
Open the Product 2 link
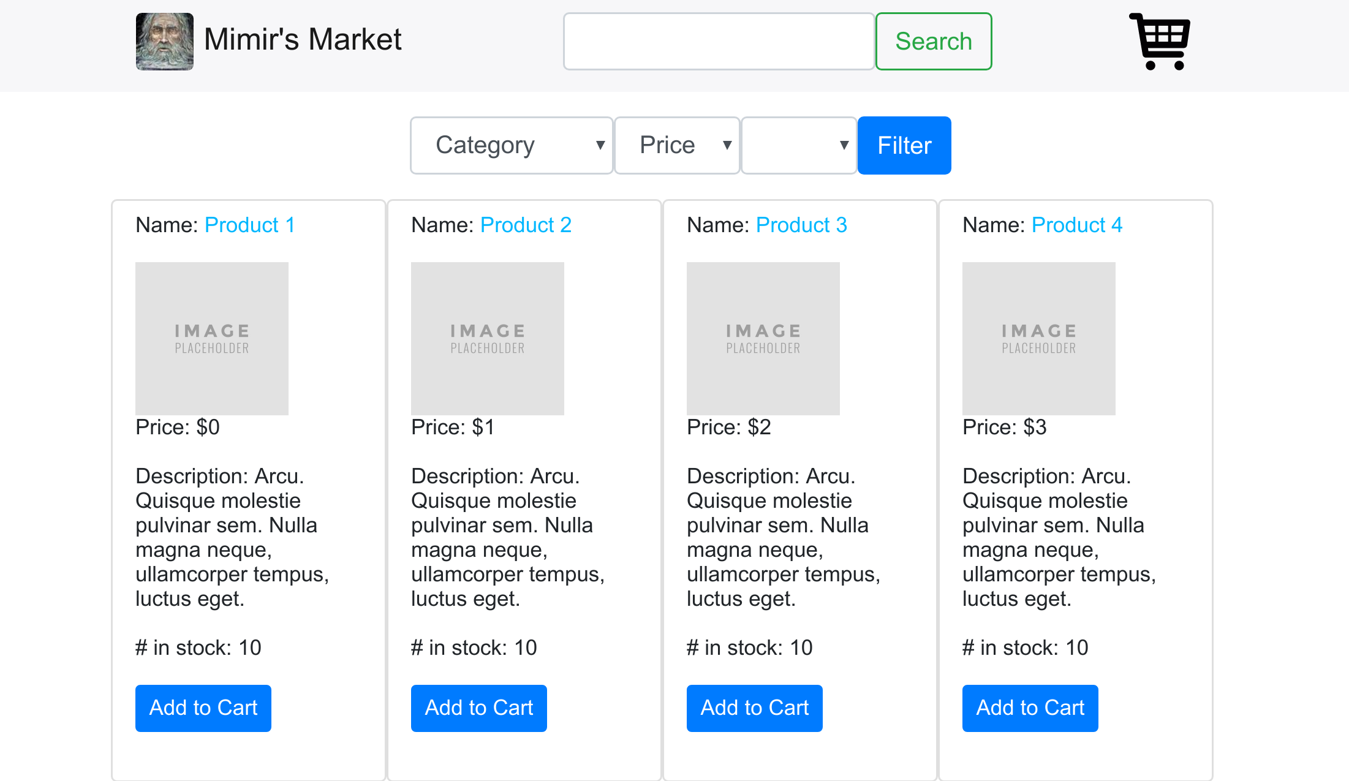(x=526, y=225)
